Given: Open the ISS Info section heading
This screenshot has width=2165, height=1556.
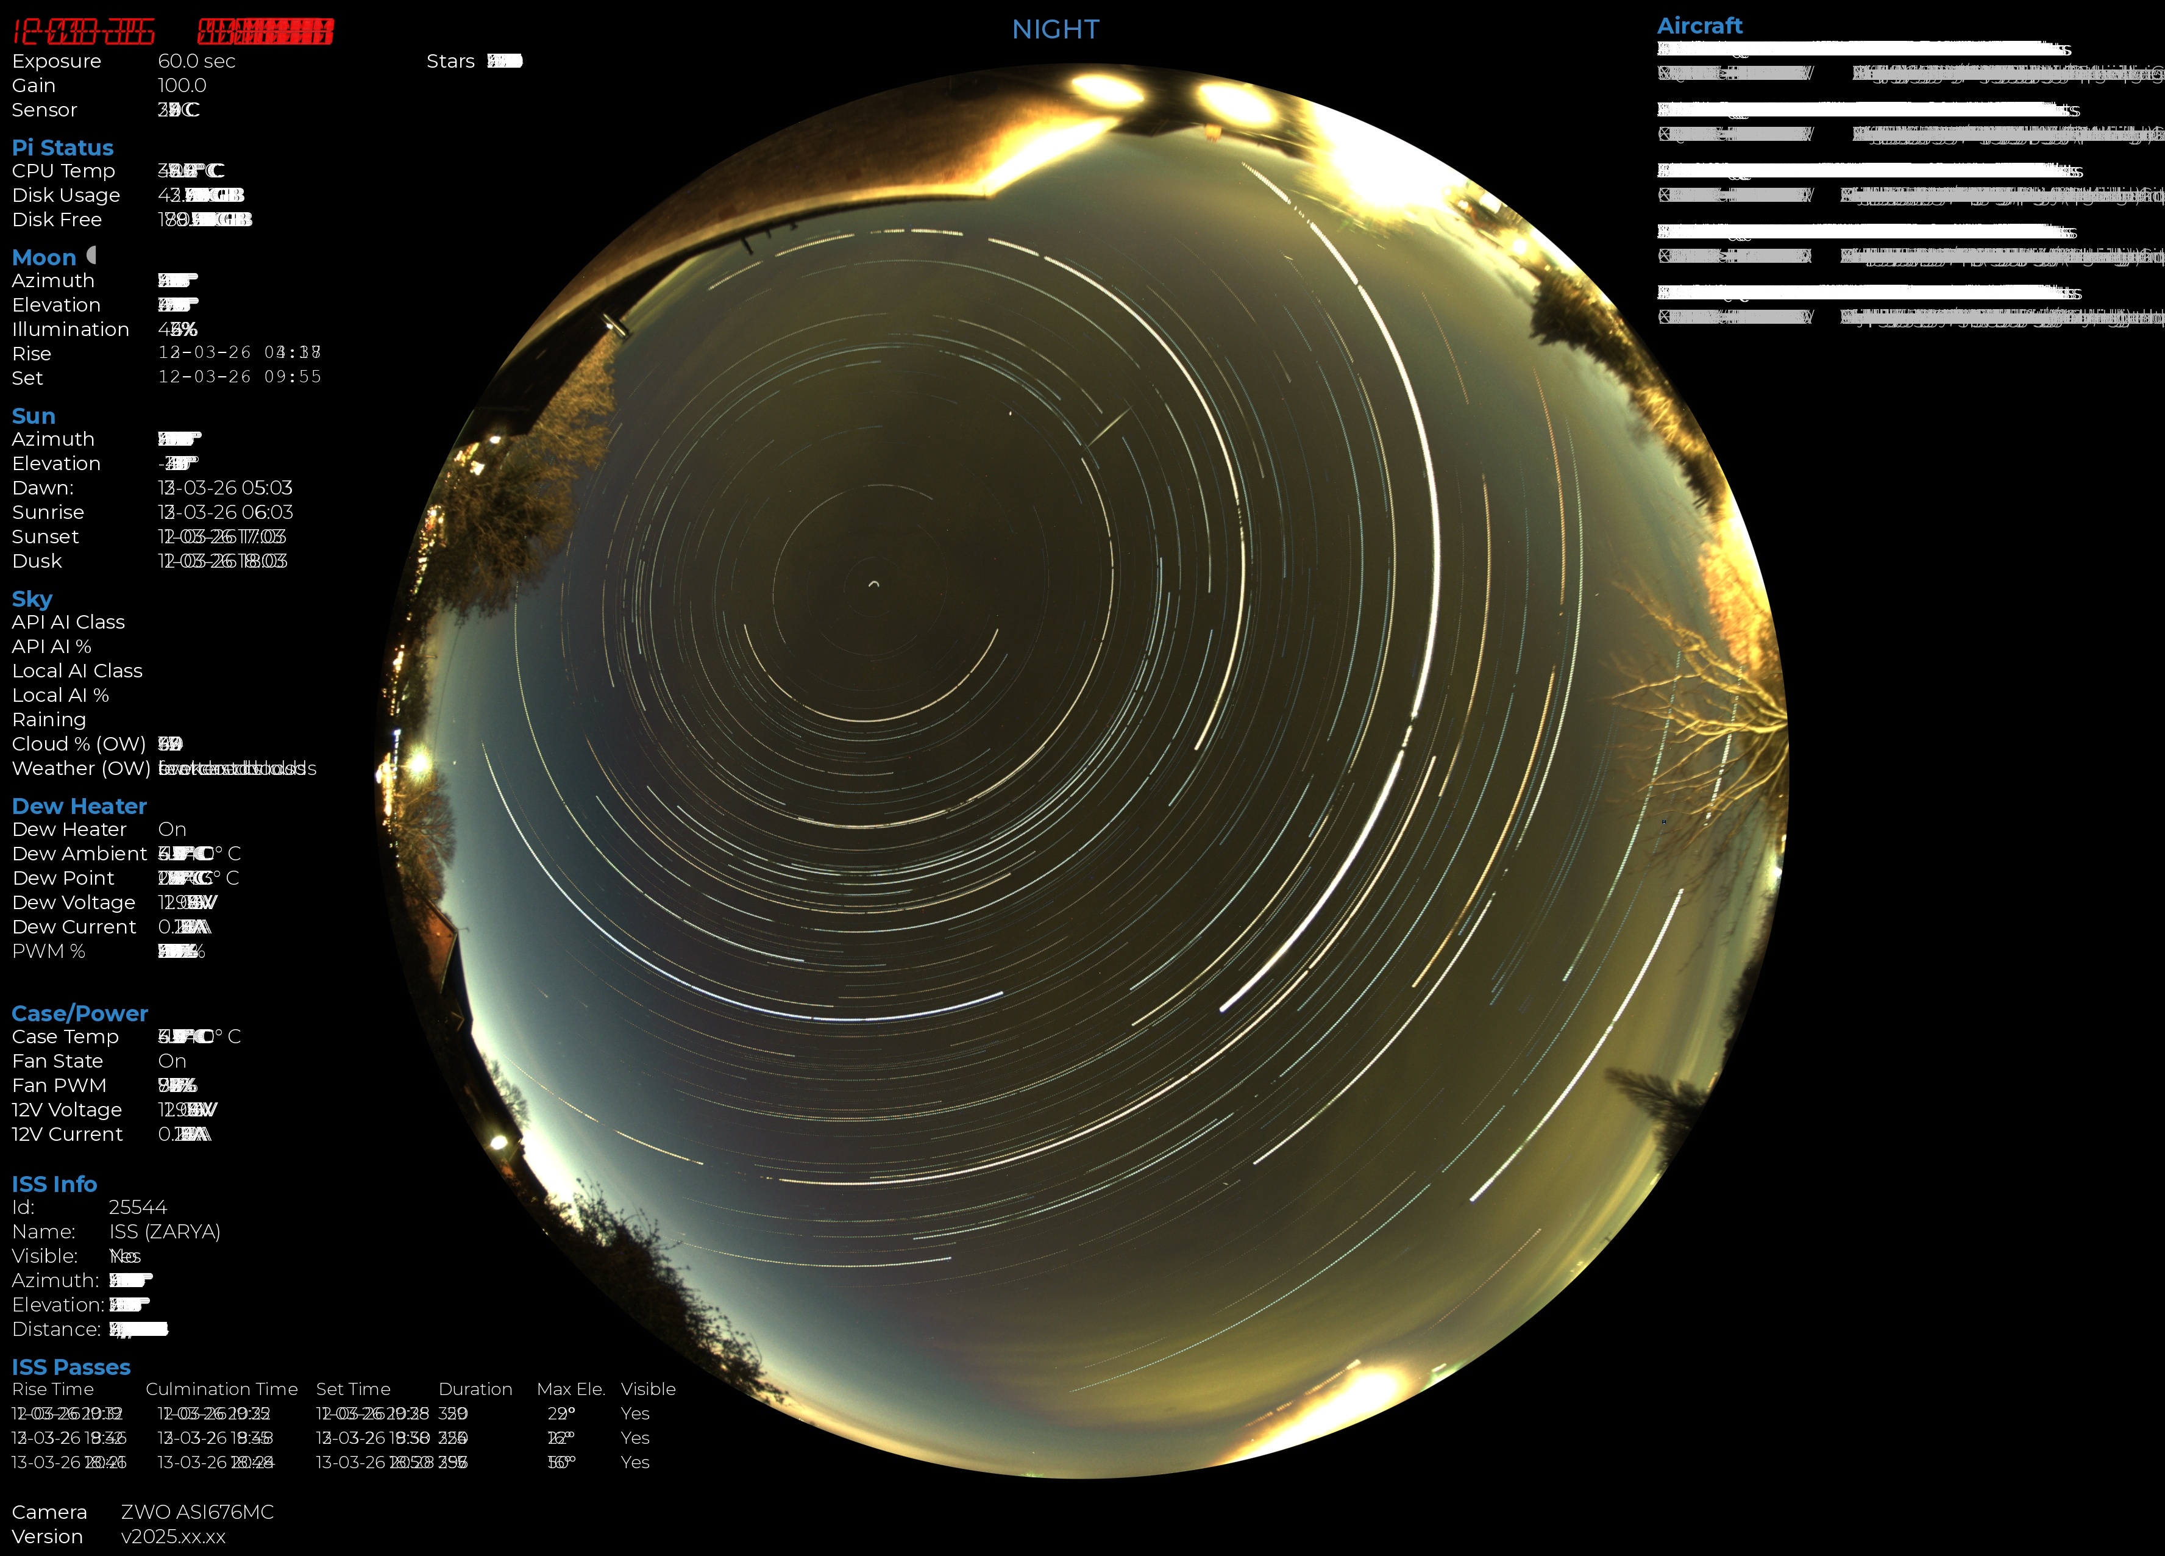Looking at the screenshot, I should [x=54, y=1185].
